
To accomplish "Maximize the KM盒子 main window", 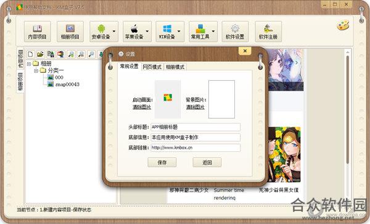I will coord(335,4).
